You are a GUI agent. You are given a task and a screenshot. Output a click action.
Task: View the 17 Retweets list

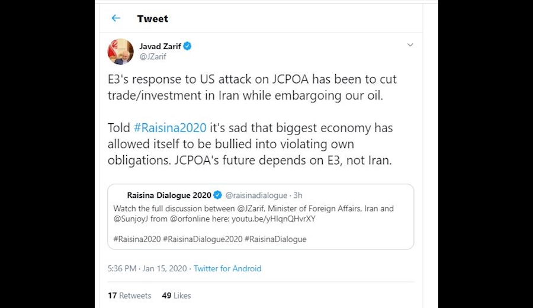(129, 296)
